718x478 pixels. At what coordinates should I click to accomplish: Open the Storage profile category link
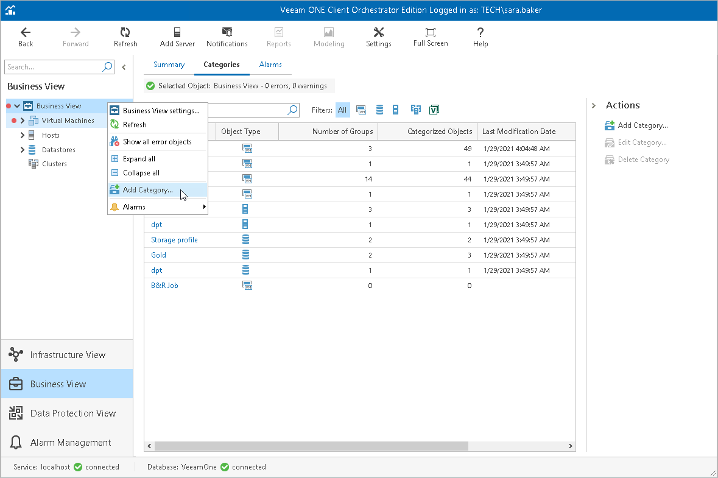174,240
